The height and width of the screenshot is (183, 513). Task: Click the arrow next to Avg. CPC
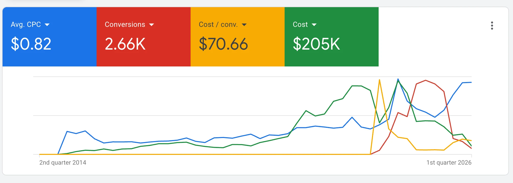pyautogui.click(x=47, y=25)
